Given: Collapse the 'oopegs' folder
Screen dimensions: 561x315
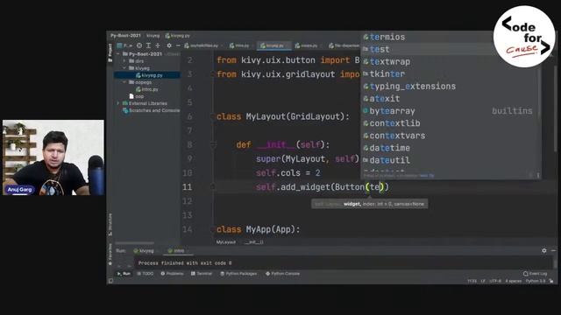Looking at the screenshot, I should pos(124,82).
